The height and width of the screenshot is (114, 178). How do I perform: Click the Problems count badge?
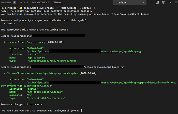[x=14, y=2]
